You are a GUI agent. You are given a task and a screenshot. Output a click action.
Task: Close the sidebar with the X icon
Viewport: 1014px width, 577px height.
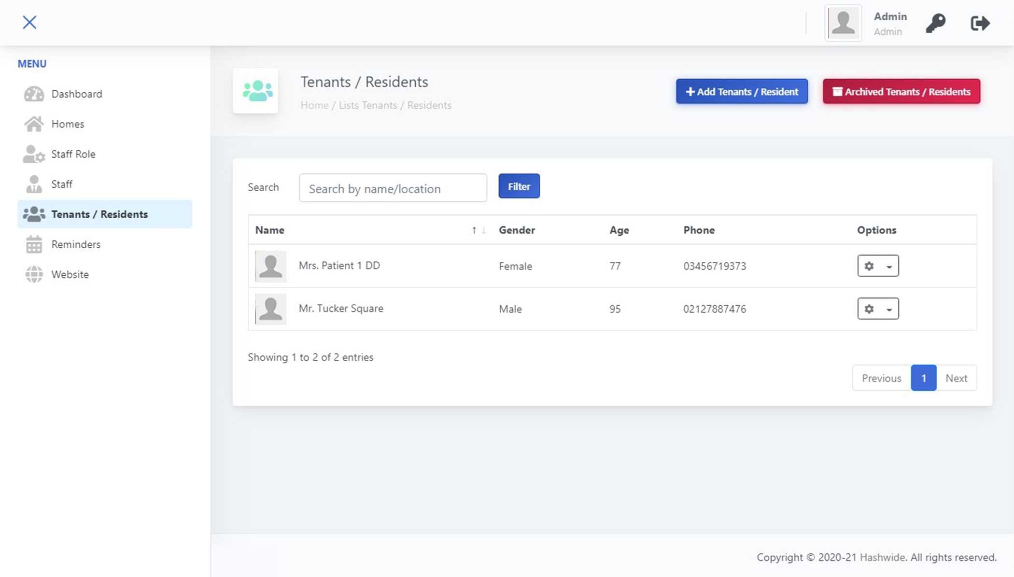pos(29,22)
